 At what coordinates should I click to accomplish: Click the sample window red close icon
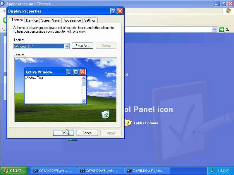pos(82,72)
